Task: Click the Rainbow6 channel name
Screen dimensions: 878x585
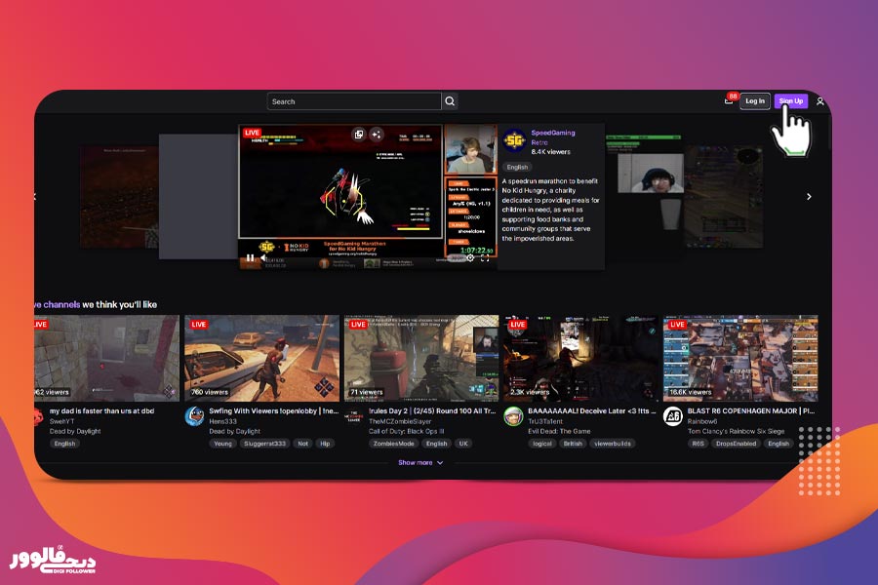Action: 702,421
